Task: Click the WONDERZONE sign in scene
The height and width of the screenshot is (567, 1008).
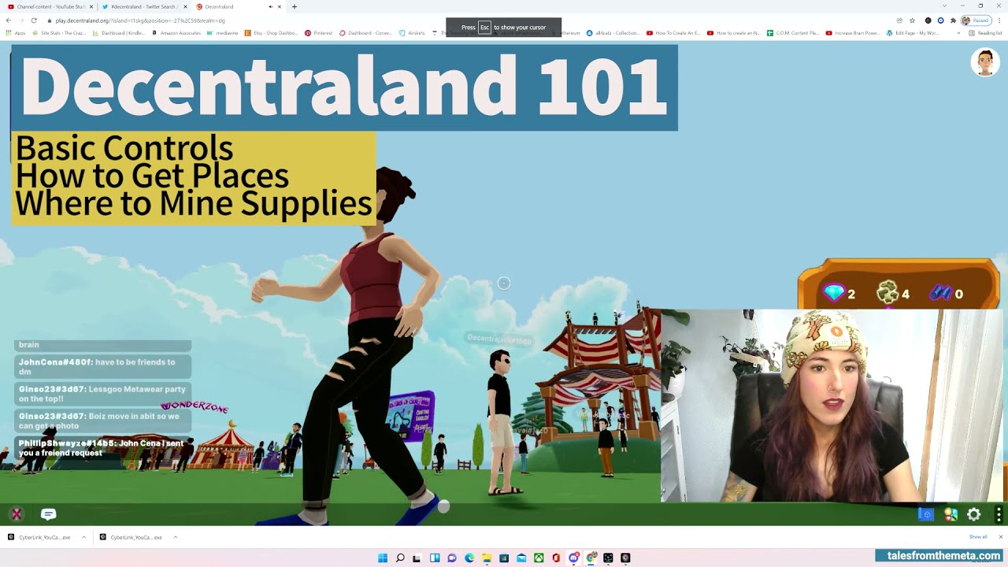Action: coord(195,407)
